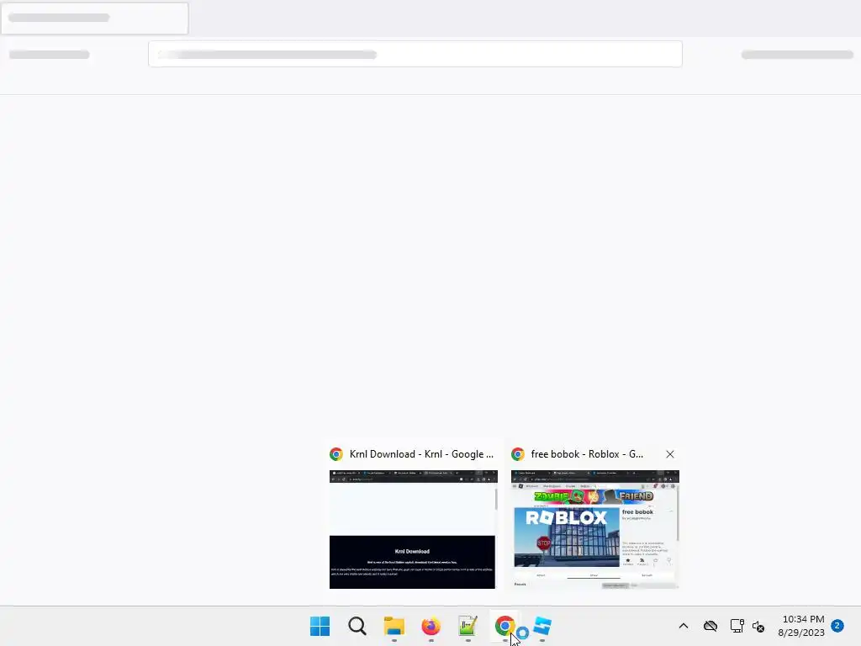Select the loading browser tab placeholder
The height and width of the screenshot is (646, 861).
coord(94,19)
